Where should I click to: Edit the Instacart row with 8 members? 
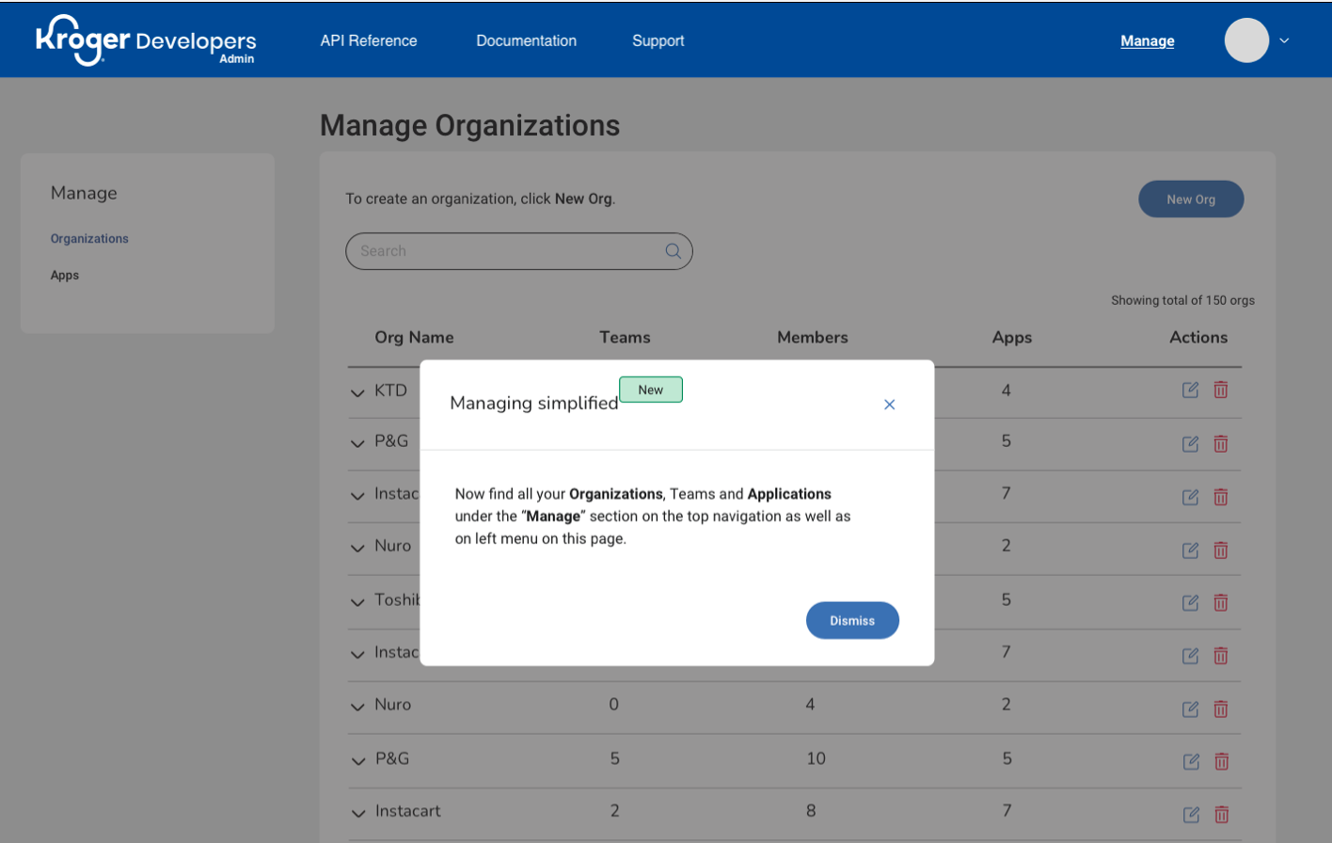pos(1191,815)
